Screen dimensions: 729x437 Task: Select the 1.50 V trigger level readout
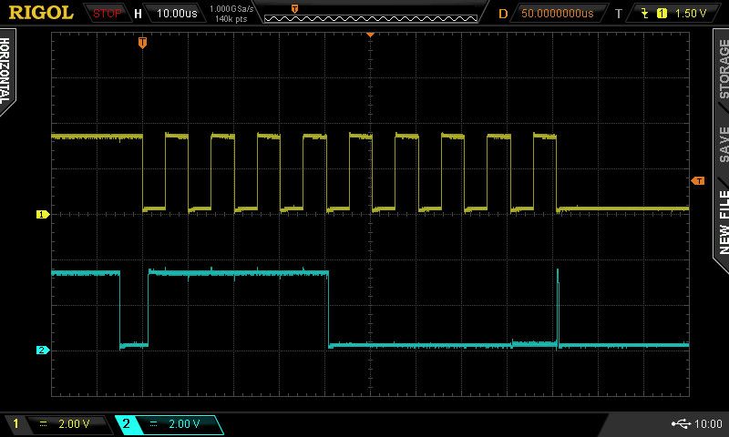point(690,14)
